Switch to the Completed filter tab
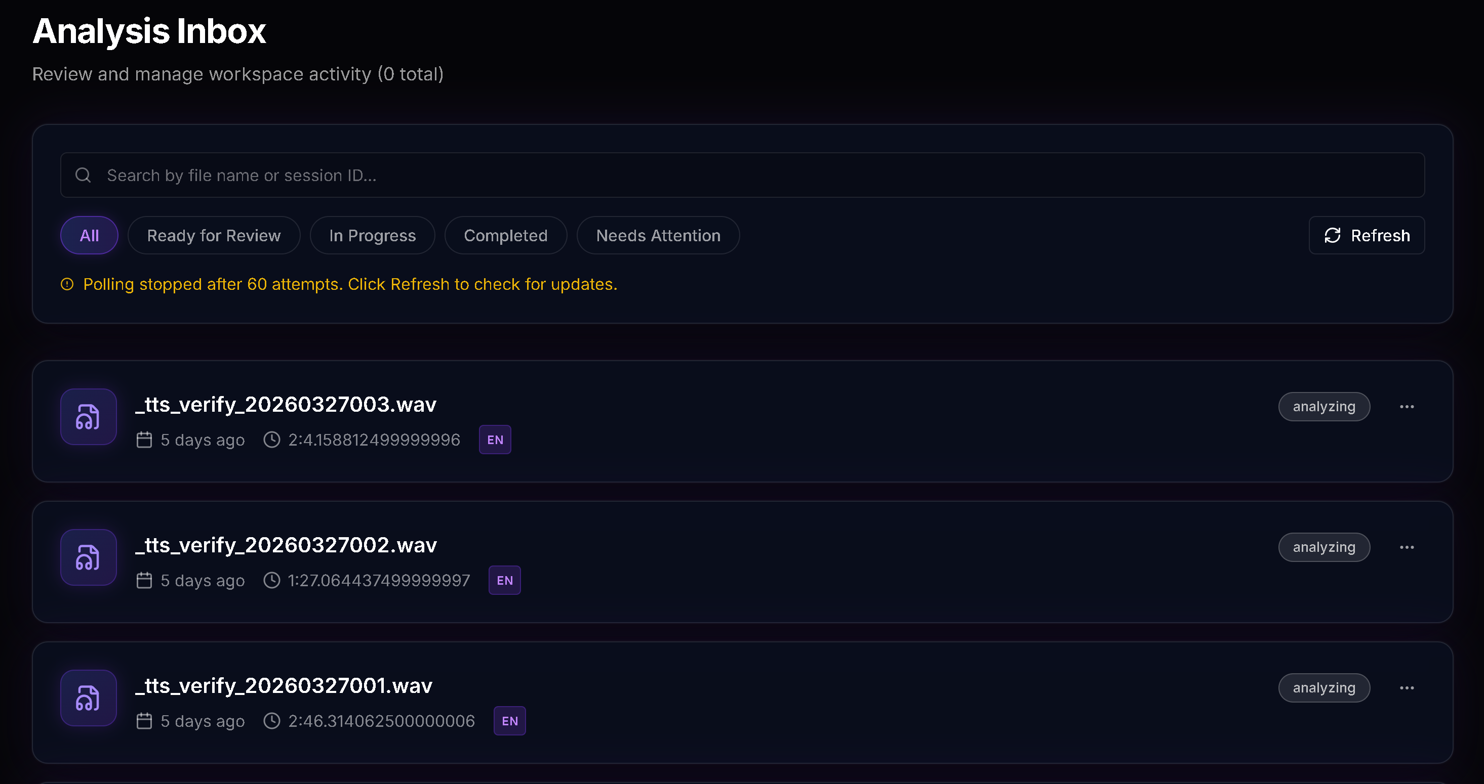This screenshot has height=784, width=1484. pyautogui.click(x=505, y=235)
